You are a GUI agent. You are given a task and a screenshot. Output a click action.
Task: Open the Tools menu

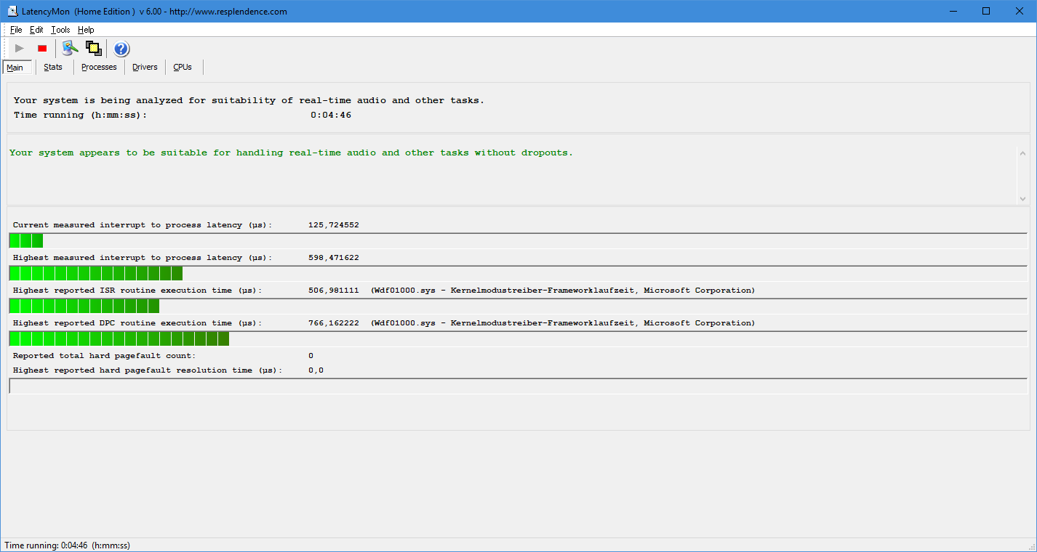coord(60,30)
